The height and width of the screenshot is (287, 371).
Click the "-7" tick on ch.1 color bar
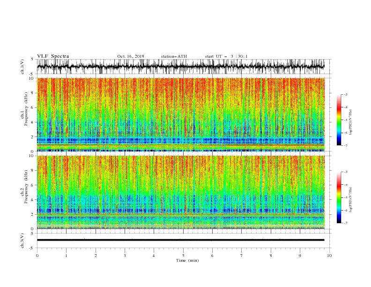pos(346,145)
